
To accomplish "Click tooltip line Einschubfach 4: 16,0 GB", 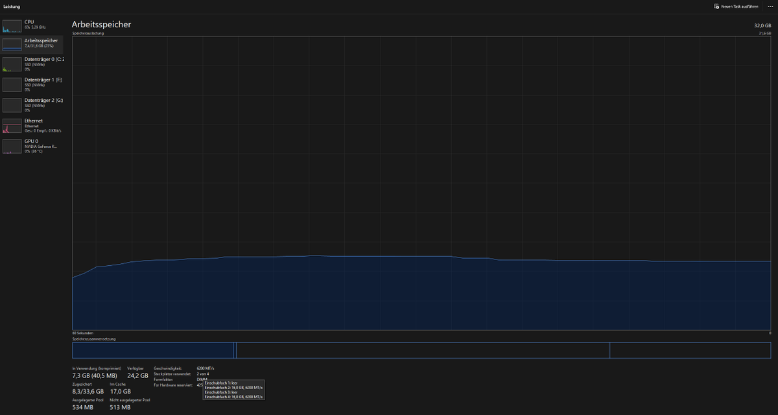I will (x=233, y=396).
